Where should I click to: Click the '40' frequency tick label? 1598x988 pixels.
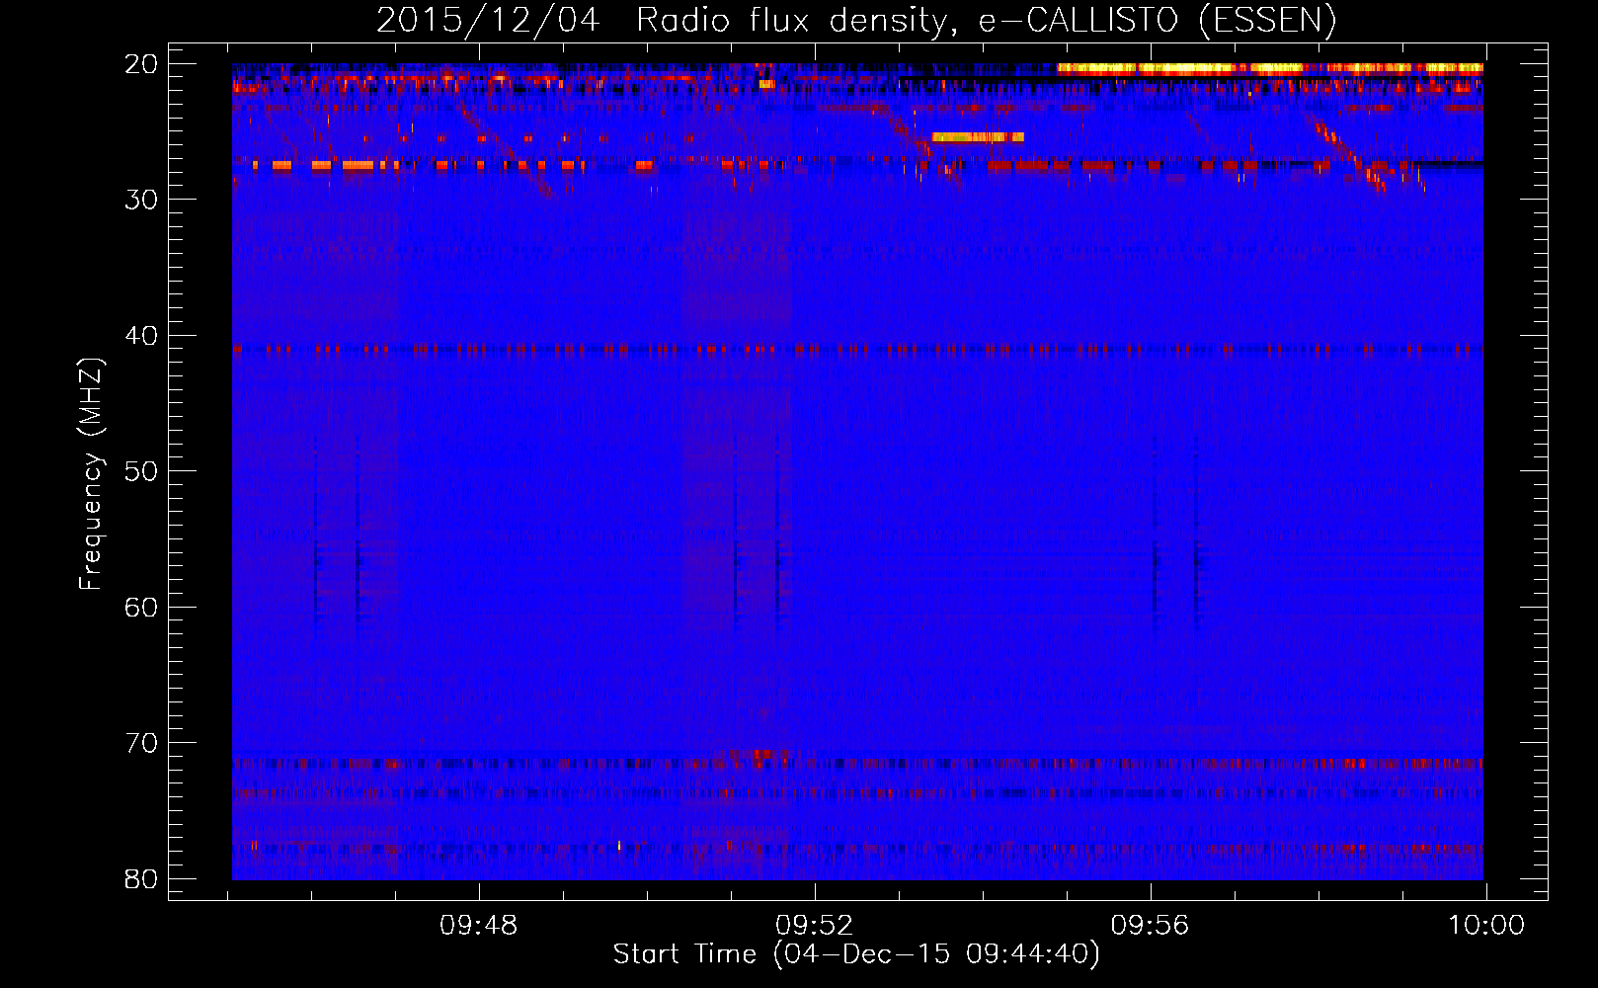point(141,336)
